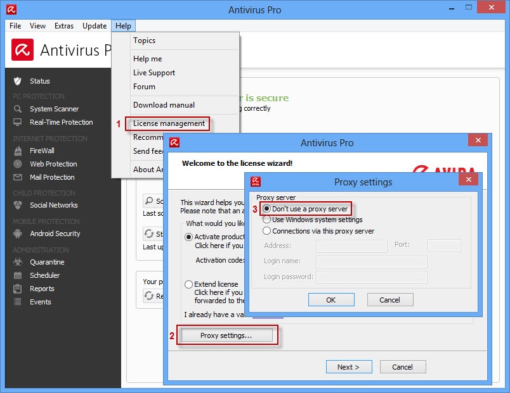
Task: Click the Mail Protection envelope icon
Action: click(x=18, y=177)
